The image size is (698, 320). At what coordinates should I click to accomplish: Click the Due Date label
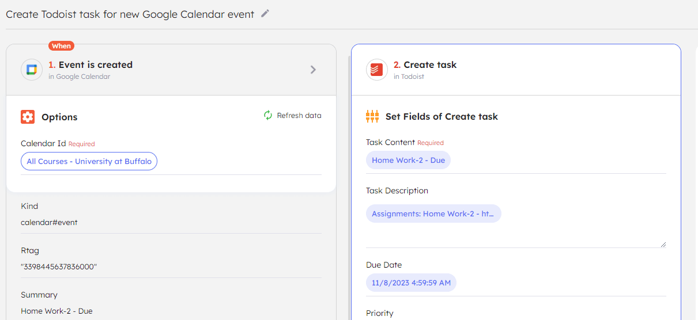pos(384,265)
